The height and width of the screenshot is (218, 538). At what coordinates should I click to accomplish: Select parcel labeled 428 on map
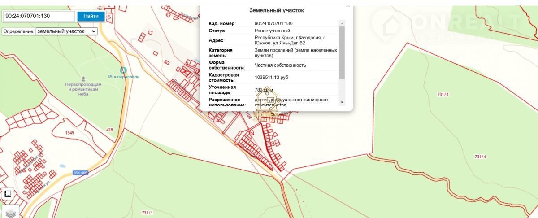(110, 130)
